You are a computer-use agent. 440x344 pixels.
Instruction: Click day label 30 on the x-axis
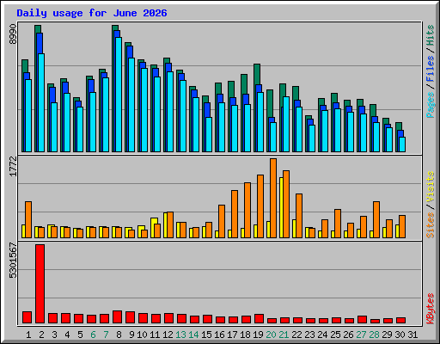pyautogui.click(x=400, y=335)
